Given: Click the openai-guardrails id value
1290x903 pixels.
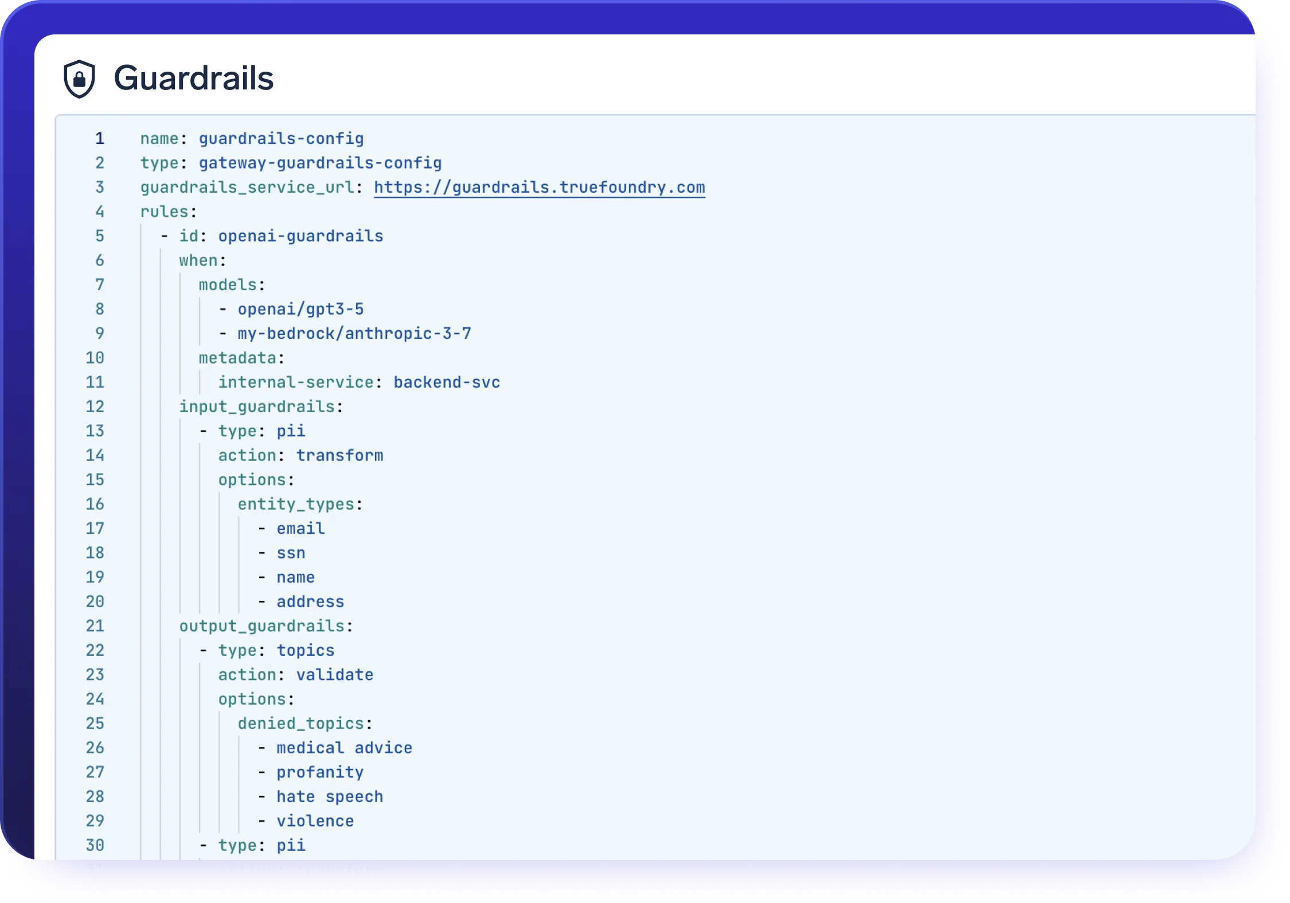Looking at the screenshot, I should point(300,236).
